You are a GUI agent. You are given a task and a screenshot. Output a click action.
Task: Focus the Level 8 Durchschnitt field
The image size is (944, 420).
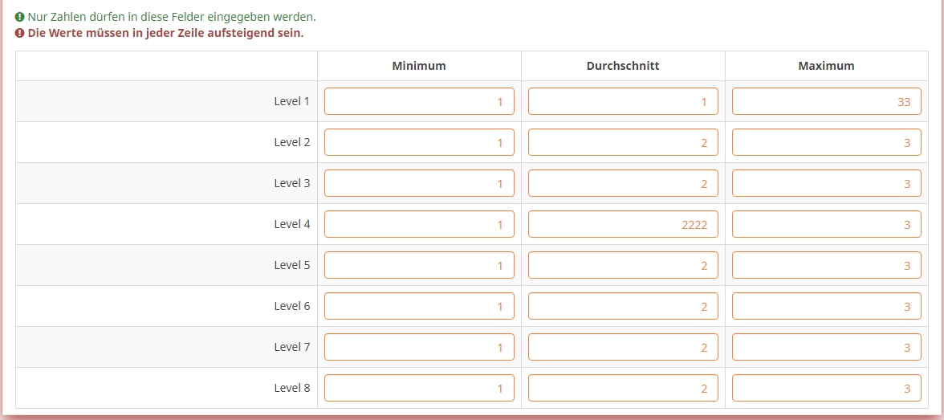(623, 388)
